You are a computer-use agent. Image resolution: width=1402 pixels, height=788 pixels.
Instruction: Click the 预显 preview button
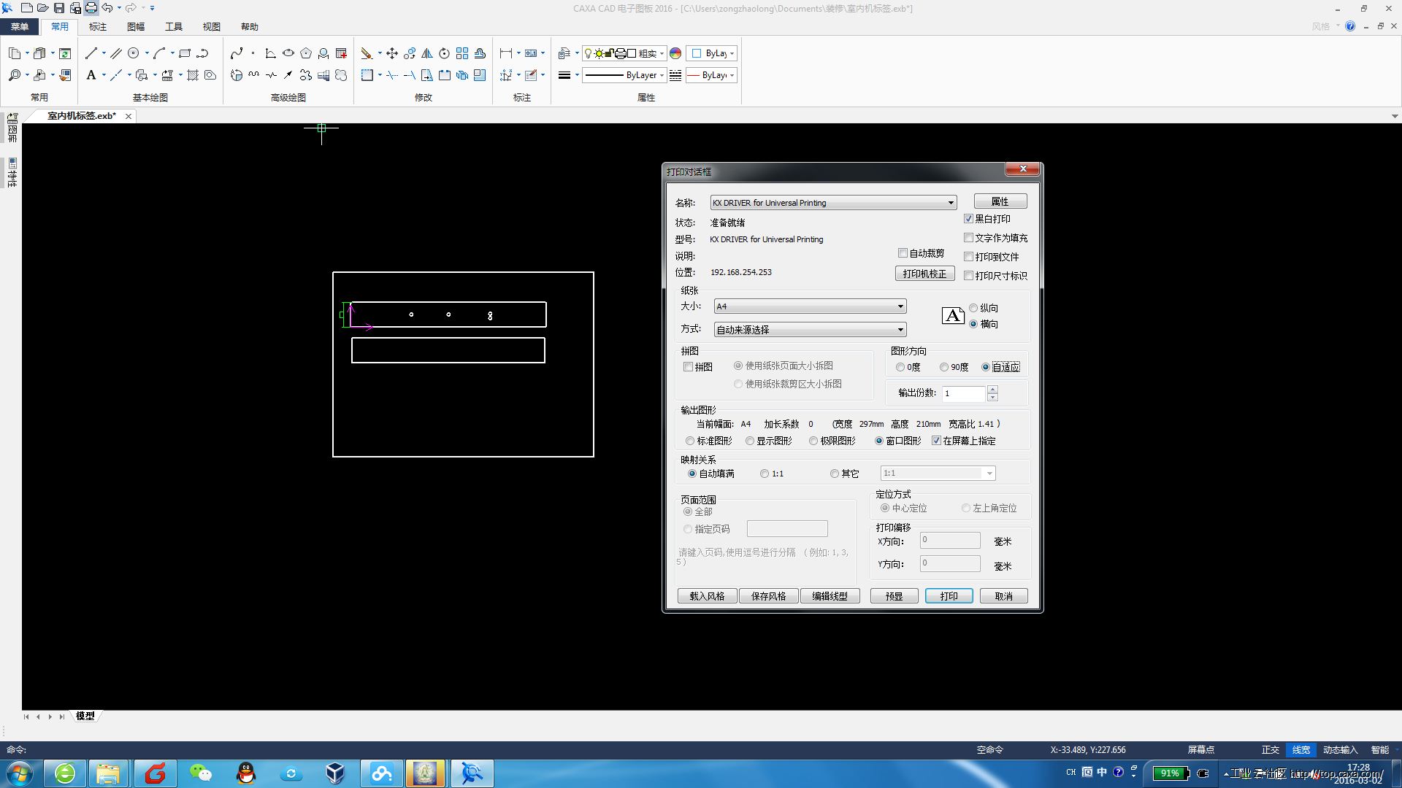[894, 596]
